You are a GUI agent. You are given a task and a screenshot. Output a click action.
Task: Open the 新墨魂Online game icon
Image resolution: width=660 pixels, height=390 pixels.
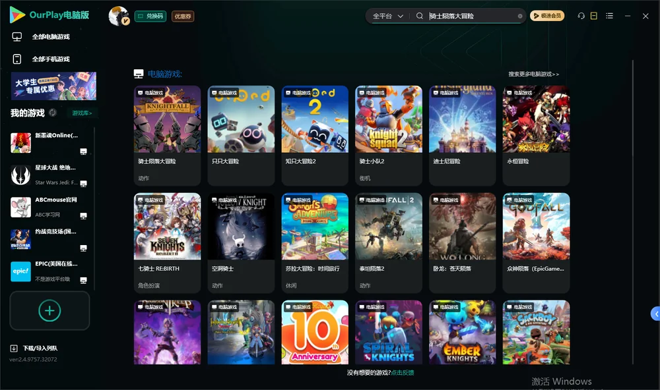[20, 143]
